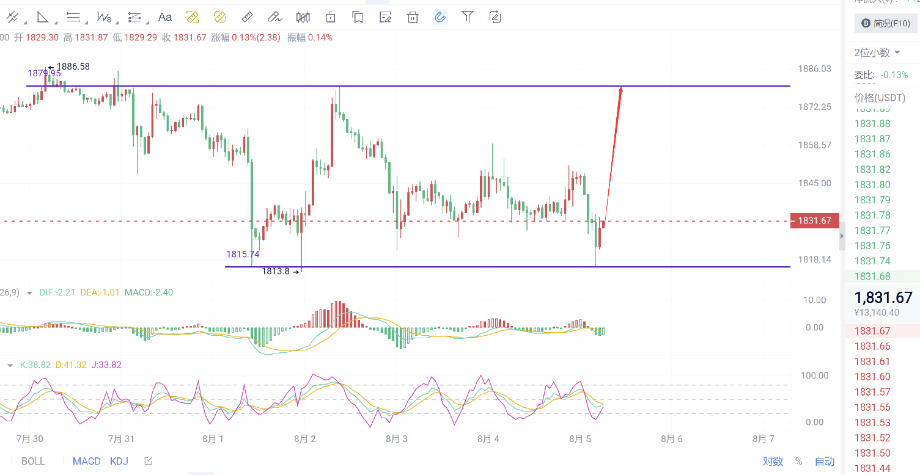Select the freehand brush drawing tool
The width and height of the screenshot is (920, 475).
(274, 17)
